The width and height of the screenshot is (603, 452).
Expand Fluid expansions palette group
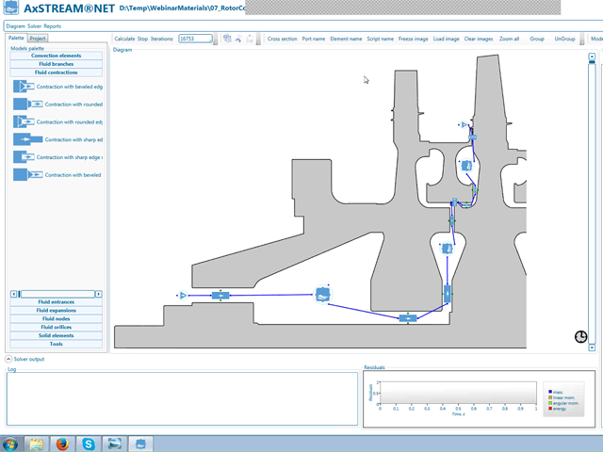(57, 311)
